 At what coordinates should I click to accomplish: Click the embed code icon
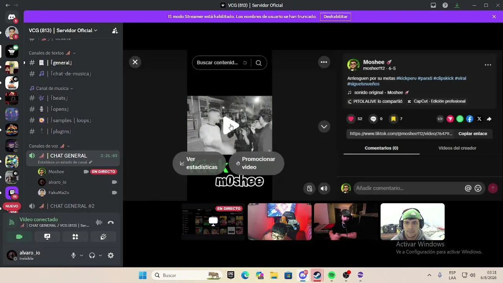click(x=440, y=119)
